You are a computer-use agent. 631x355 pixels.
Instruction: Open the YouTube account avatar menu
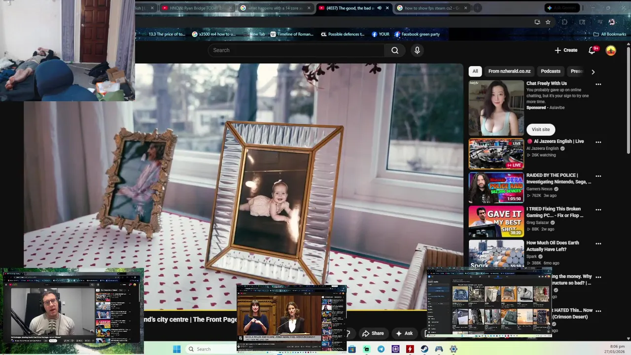coord(611,50)
